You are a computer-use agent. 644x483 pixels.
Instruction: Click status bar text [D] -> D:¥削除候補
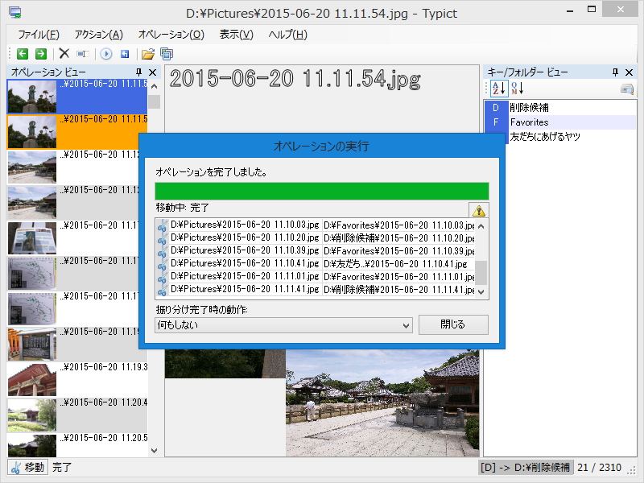525,468
